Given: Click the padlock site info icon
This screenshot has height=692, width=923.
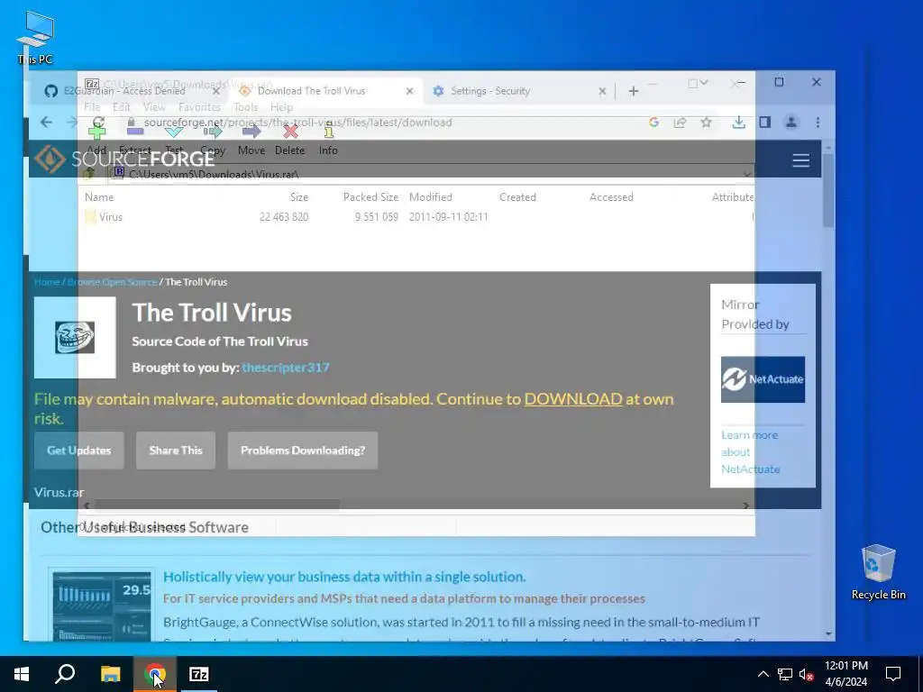Looking at the screenshot, I should [132, 123].
